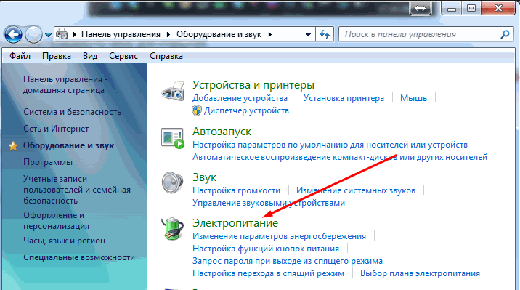Screen dimensions: 520x290
Task: Click Панель управления breadcrumb in address bar
Action: [x=121, y=34]
